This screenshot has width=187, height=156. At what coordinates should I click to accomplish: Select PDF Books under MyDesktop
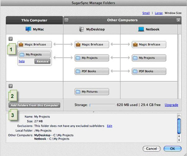tap(92, 71)
